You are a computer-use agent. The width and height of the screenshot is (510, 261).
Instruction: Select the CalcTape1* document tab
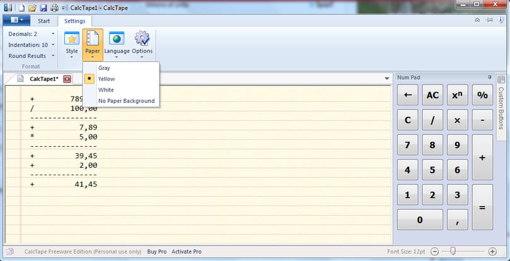pyautogui.click(x=44, y=79)
